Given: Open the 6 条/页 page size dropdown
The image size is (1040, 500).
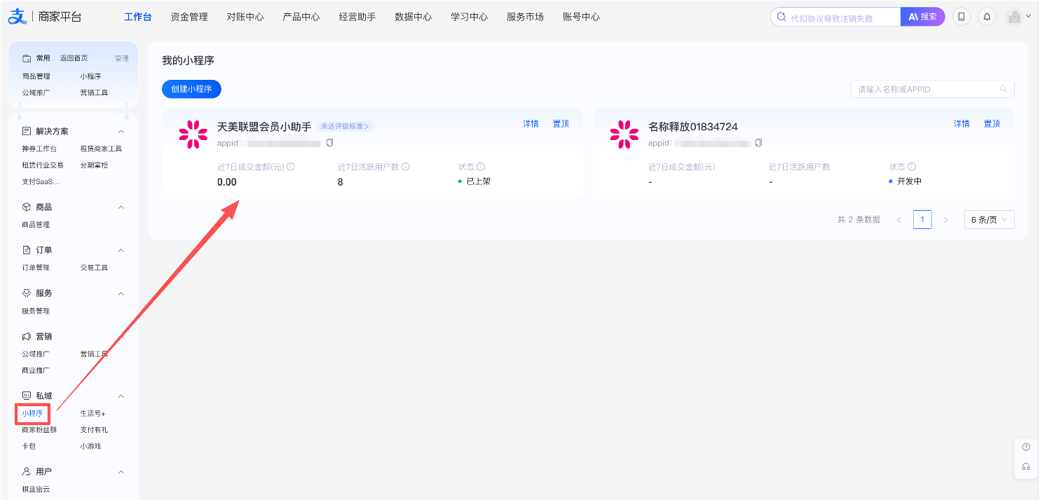Looking at the screenshot, I should pyautogui.click(x=989, y=220).
